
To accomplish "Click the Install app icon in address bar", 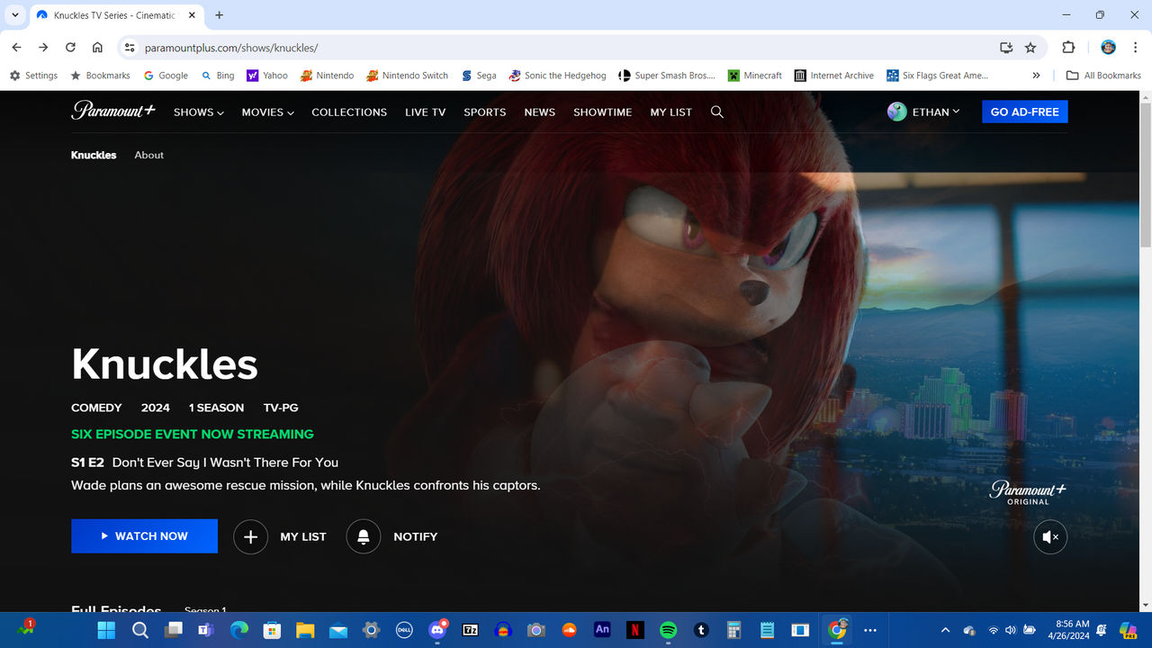I will [x=1006, y=48].
